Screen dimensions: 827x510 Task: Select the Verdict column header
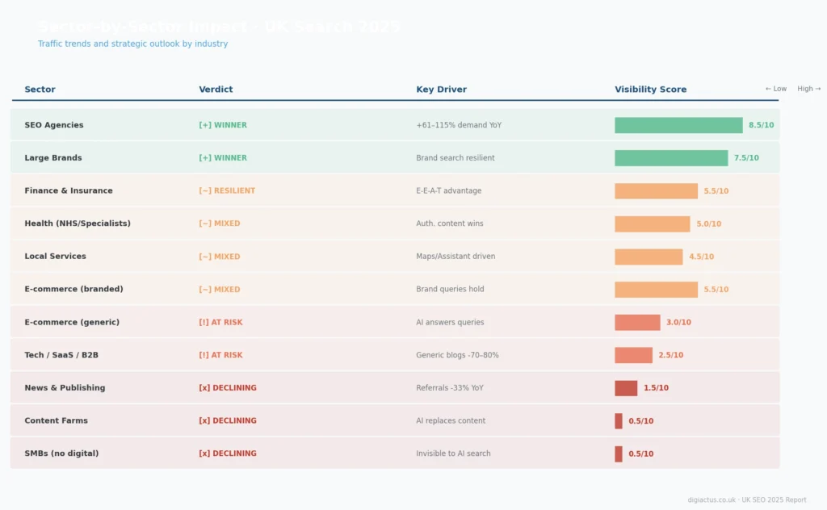(216, 90)
